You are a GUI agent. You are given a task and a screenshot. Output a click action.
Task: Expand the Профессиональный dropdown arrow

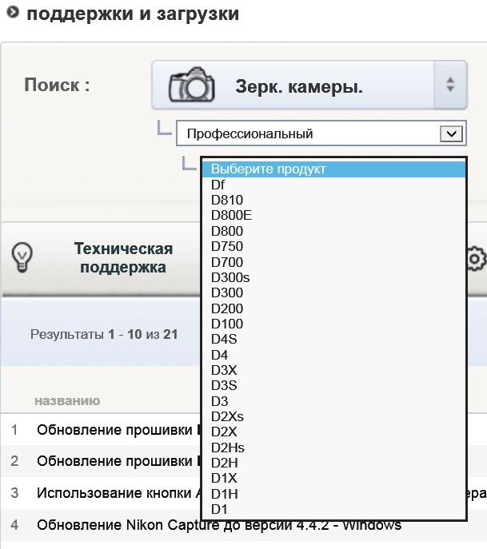(x=451, y=133)
